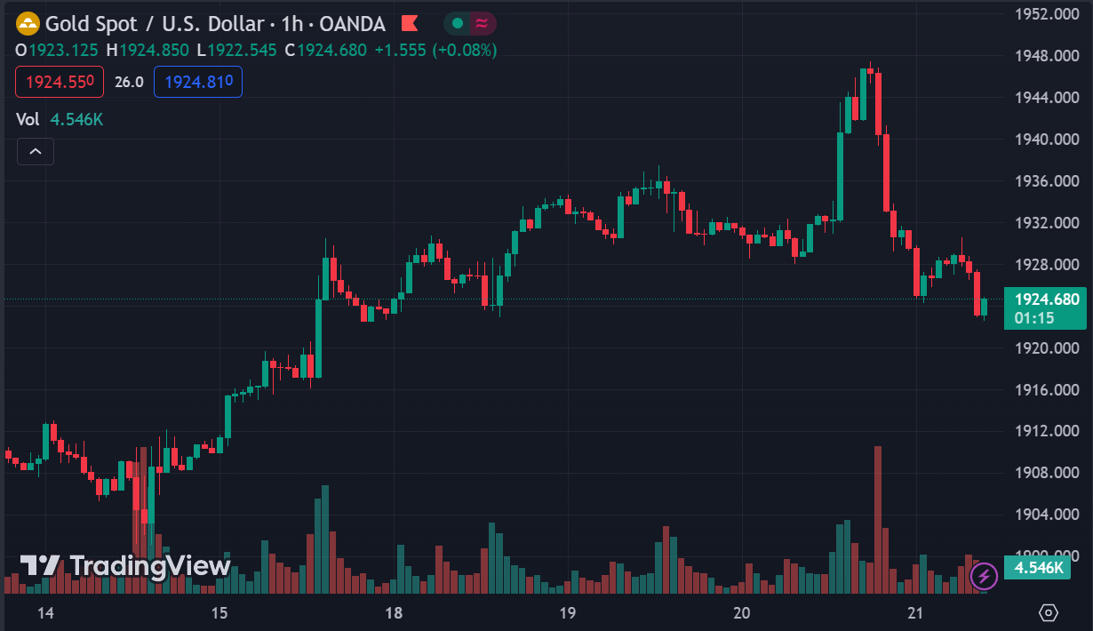Click the TradingView logo watermark
This screenshot has height=631, width=1093.
[125, 566]
